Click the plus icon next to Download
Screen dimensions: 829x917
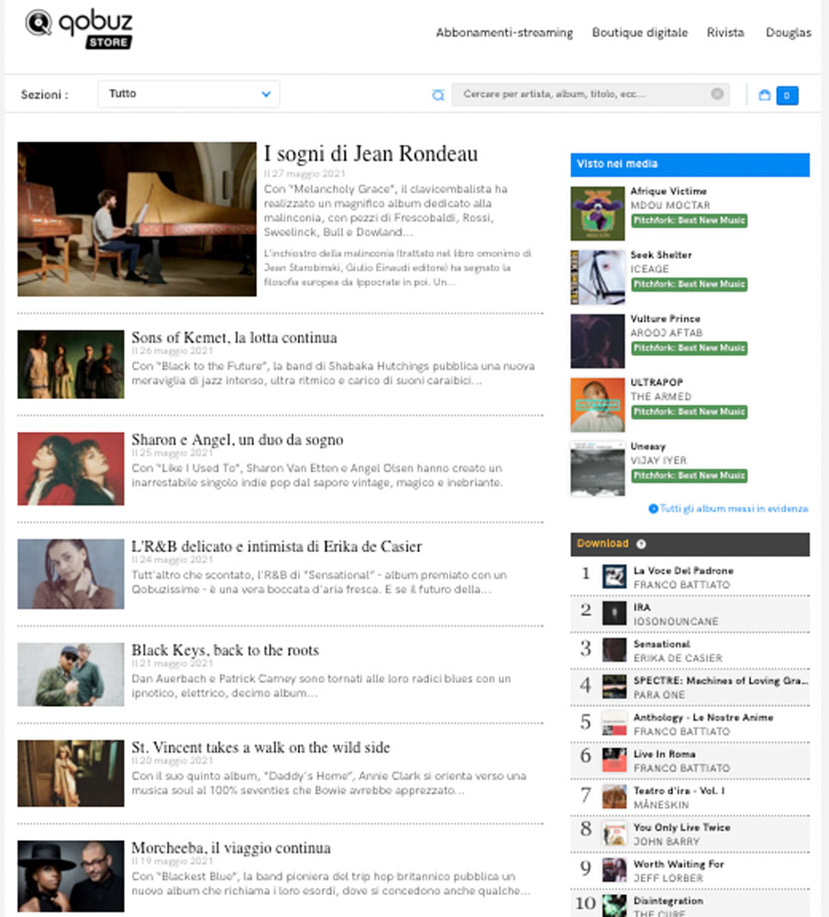click(641, 544)
